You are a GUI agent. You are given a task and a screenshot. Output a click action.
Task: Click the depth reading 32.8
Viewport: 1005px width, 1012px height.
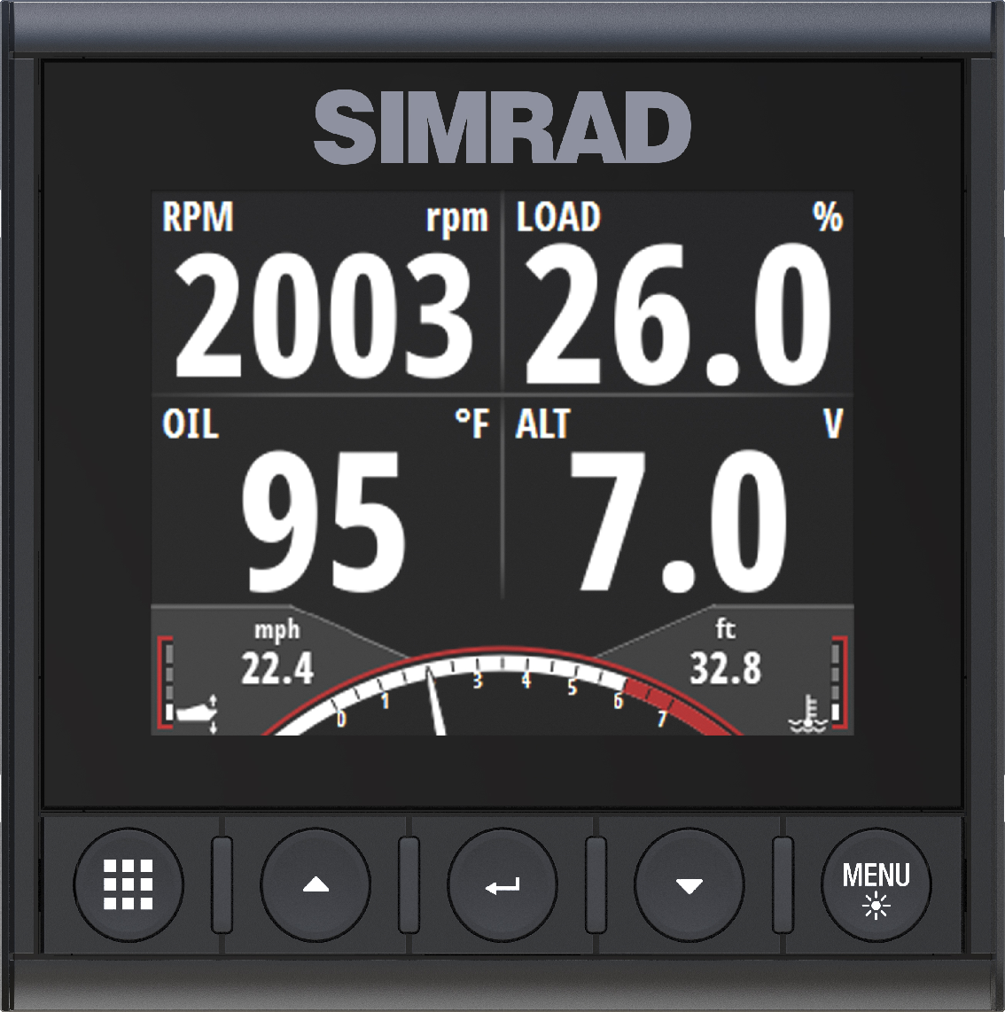(726, 668)
